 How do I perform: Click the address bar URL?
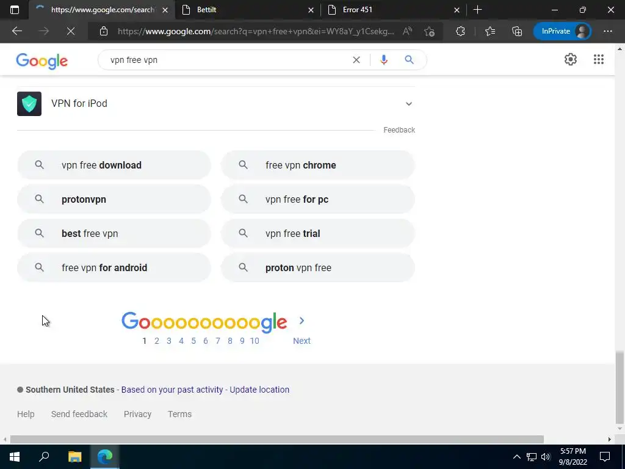[x=256, y=31]
